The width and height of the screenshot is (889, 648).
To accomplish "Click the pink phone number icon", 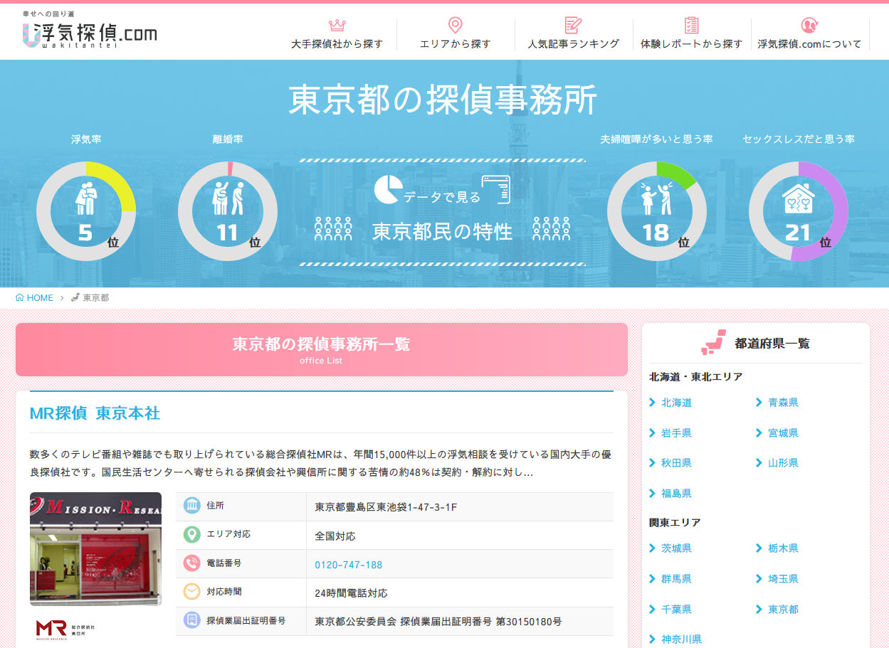I will (x=191, y=563).
